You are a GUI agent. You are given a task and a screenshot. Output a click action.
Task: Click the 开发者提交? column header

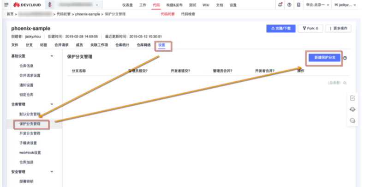coord(180,71)
